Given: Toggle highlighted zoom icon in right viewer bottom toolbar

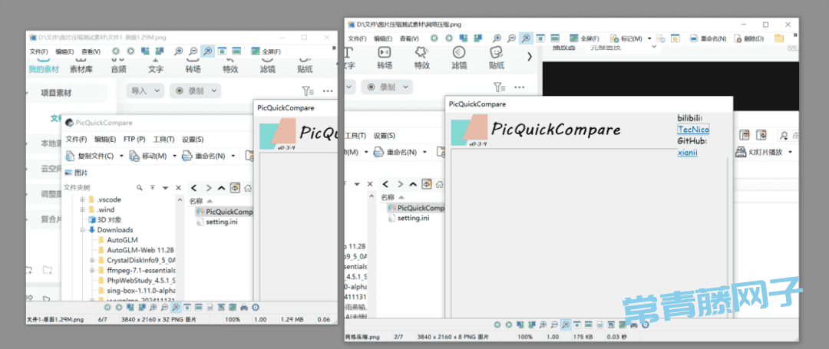Looking at the screenshot, I should pos(565,324).
